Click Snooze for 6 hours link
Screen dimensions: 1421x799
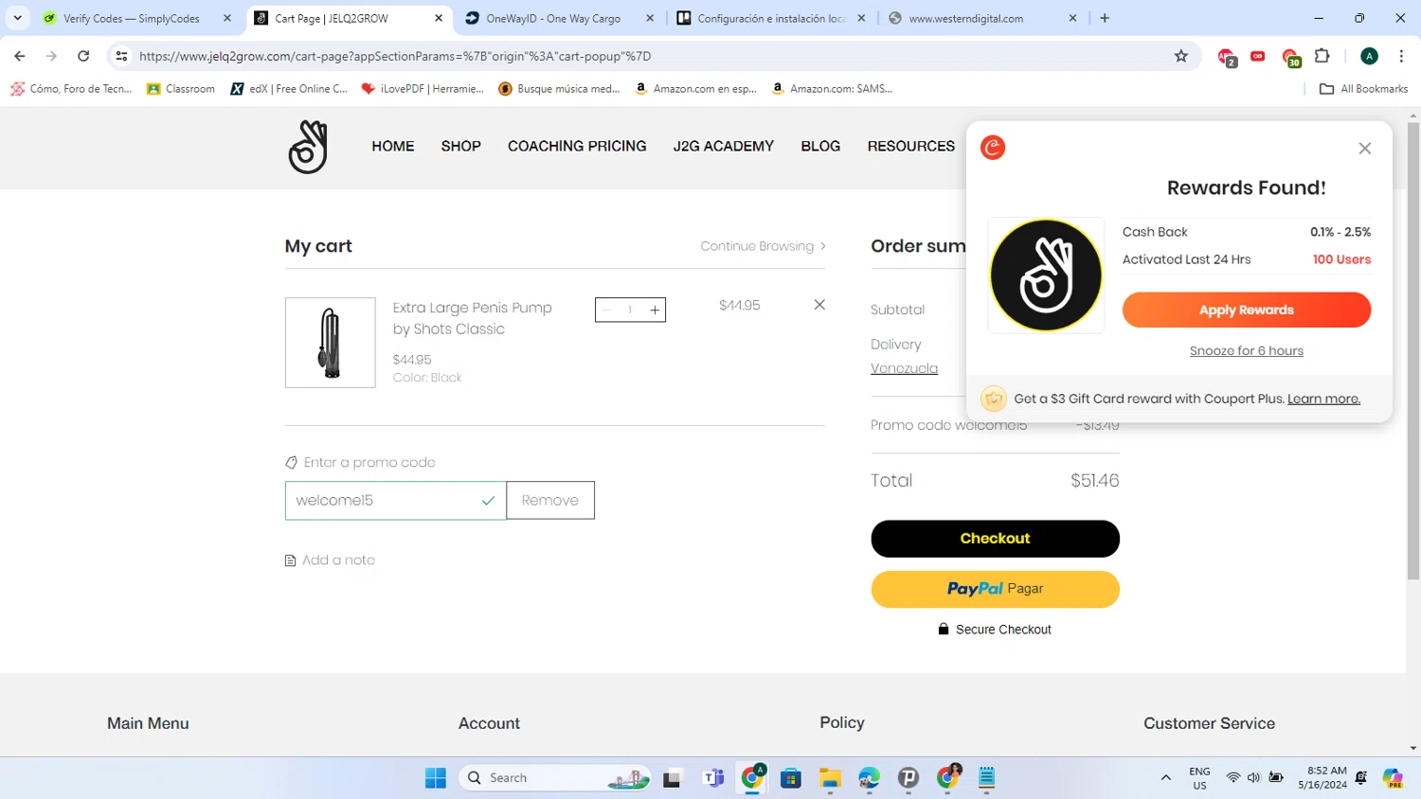pyautogui.click(x=1246, y=350)
